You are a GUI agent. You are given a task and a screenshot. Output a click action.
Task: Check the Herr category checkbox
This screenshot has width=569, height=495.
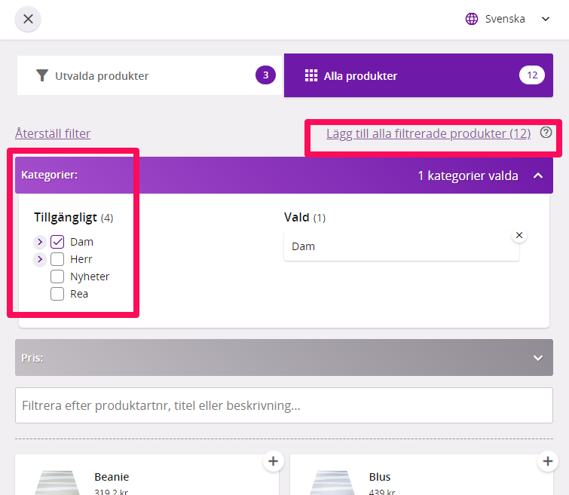point(57,259)
